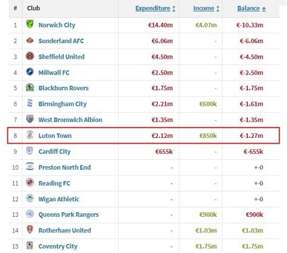Click the Millwall FC club crest

[x=30, y=72]
